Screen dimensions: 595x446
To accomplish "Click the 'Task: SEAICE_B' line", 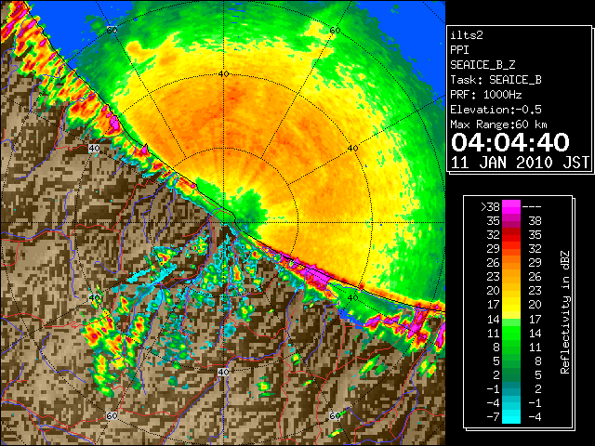I will coord(496,80).
